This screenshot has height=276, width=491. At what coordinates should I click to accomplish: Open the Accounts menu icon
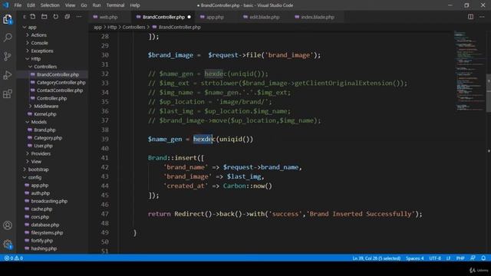[8, 225]
